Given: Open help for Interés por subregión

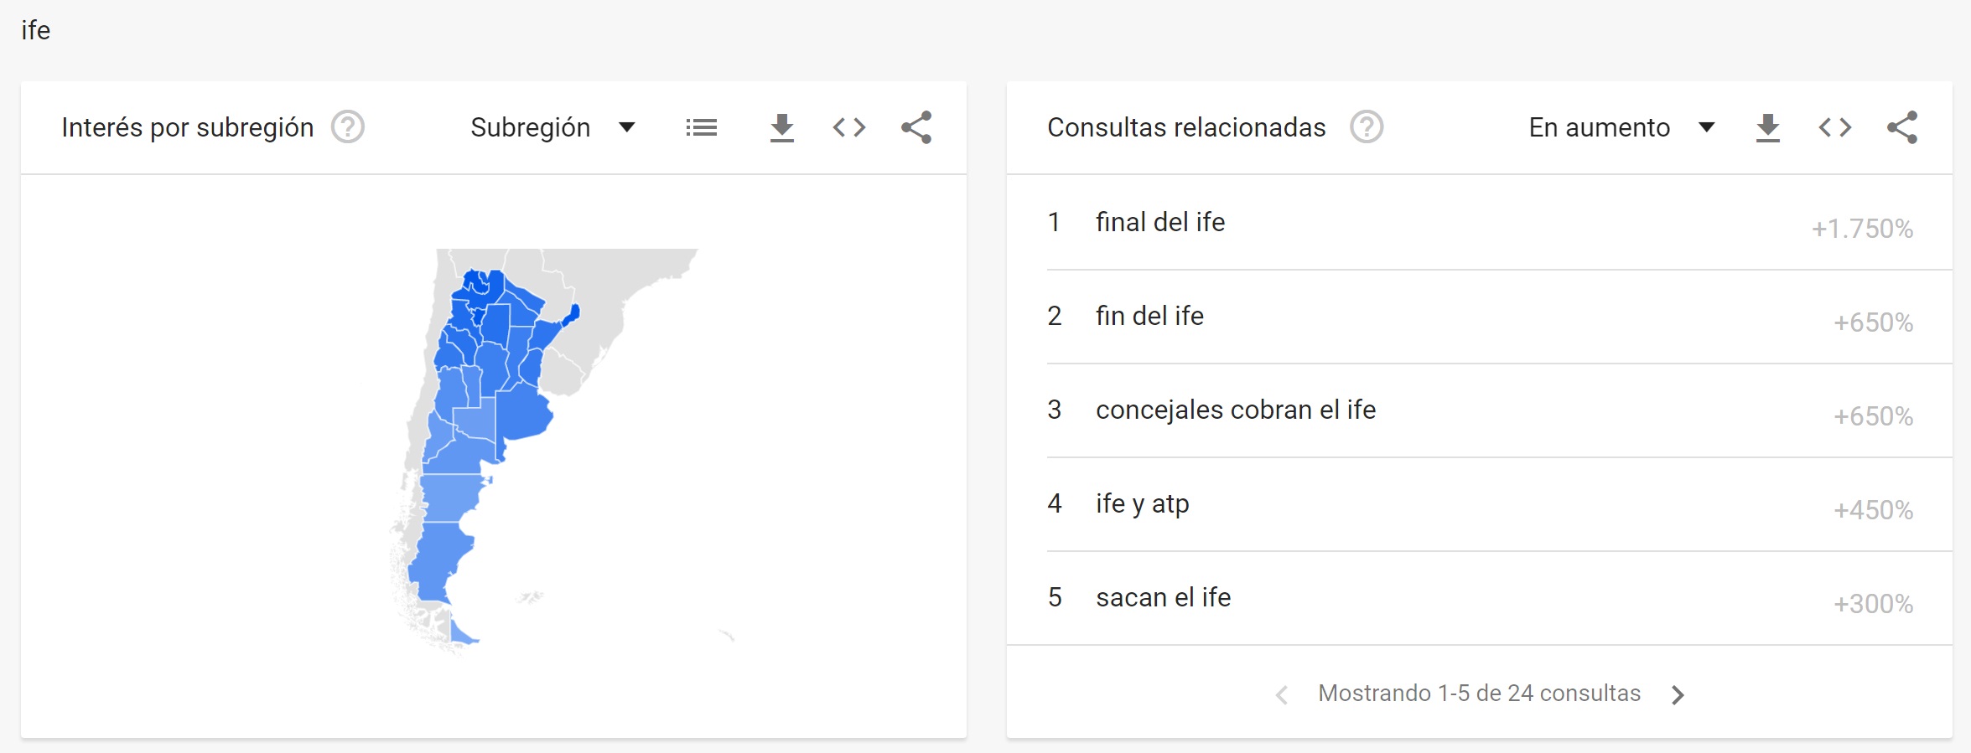Looking at the screenshot, I should pos(347,127).
